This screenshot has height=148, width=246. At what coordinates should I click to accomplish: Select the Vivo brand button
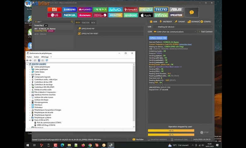(115, 9)
